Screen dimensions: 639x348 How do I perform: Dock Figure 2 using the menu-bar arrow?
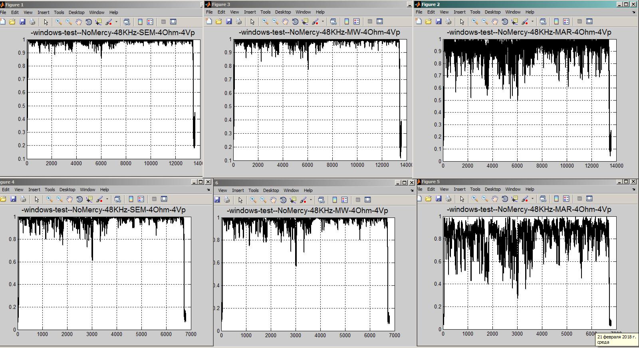point(634,12)
